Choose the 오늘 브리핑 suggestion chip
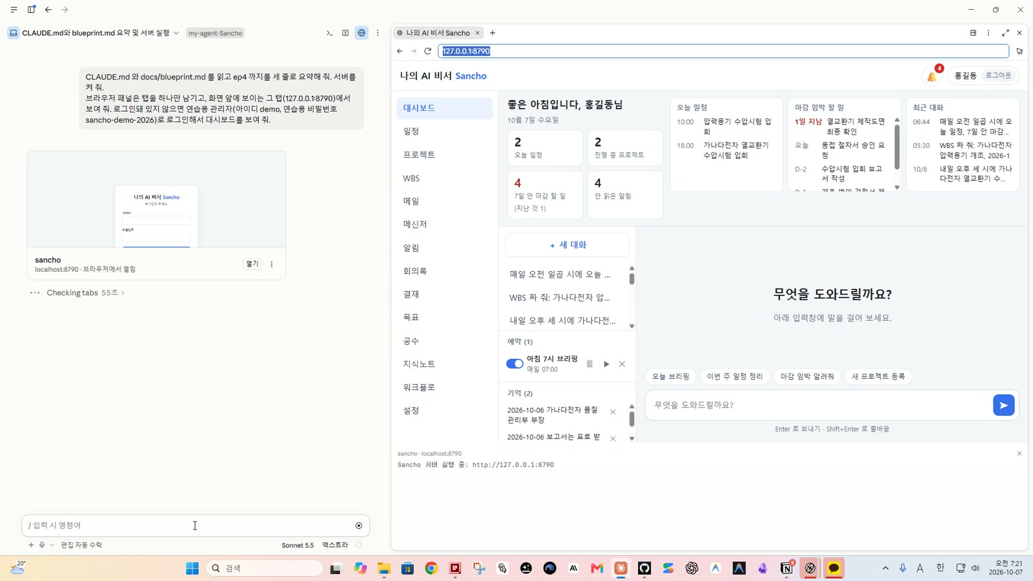Screen dimensions: 1033x581 (670, 376)
